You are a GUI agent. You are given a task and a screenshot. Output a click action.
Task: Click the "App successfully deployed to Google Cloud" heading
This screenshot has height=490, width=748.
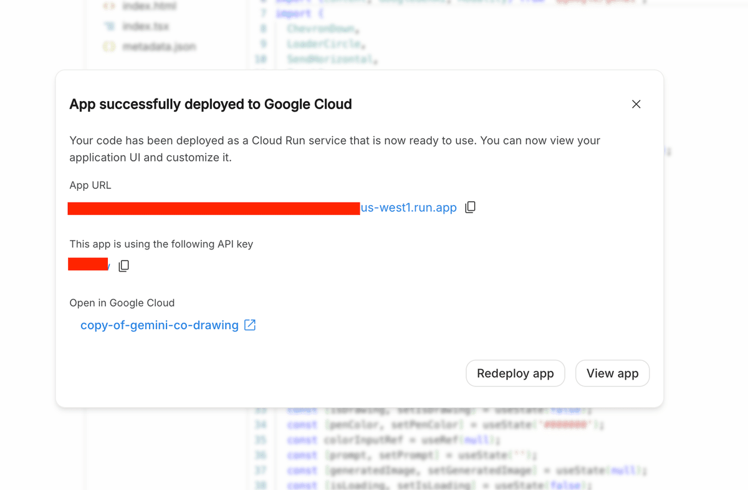211,104
